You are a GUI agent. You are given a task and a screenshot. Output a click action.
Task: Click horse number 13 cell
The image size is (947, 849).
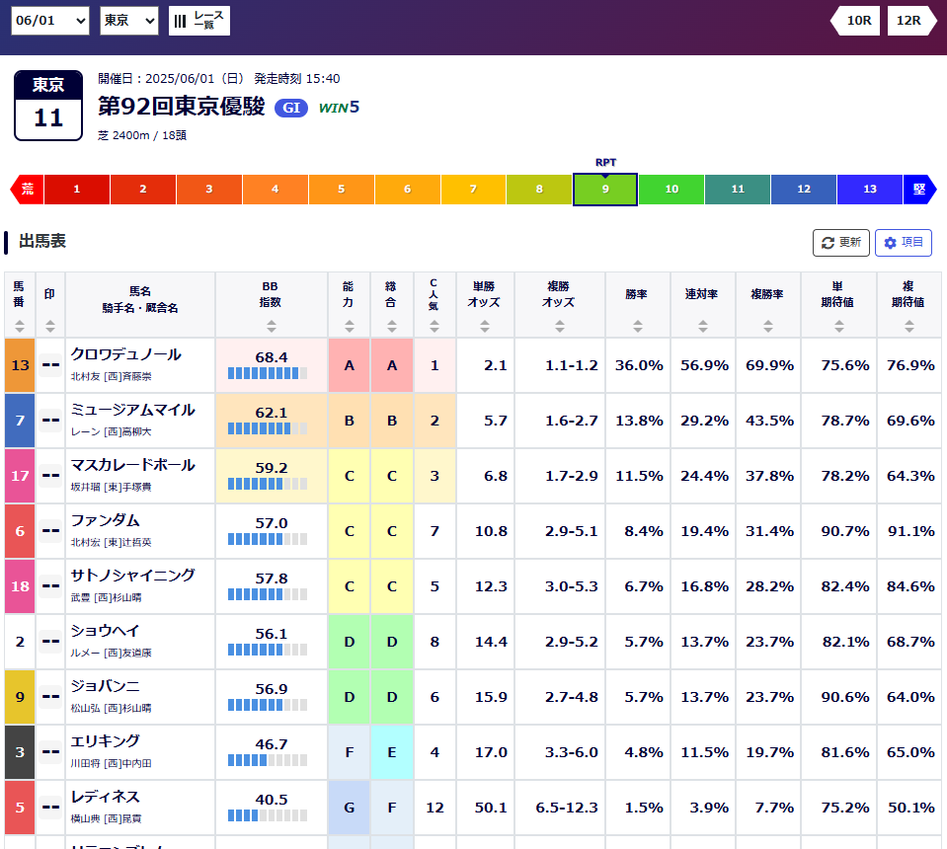point(20,365)
